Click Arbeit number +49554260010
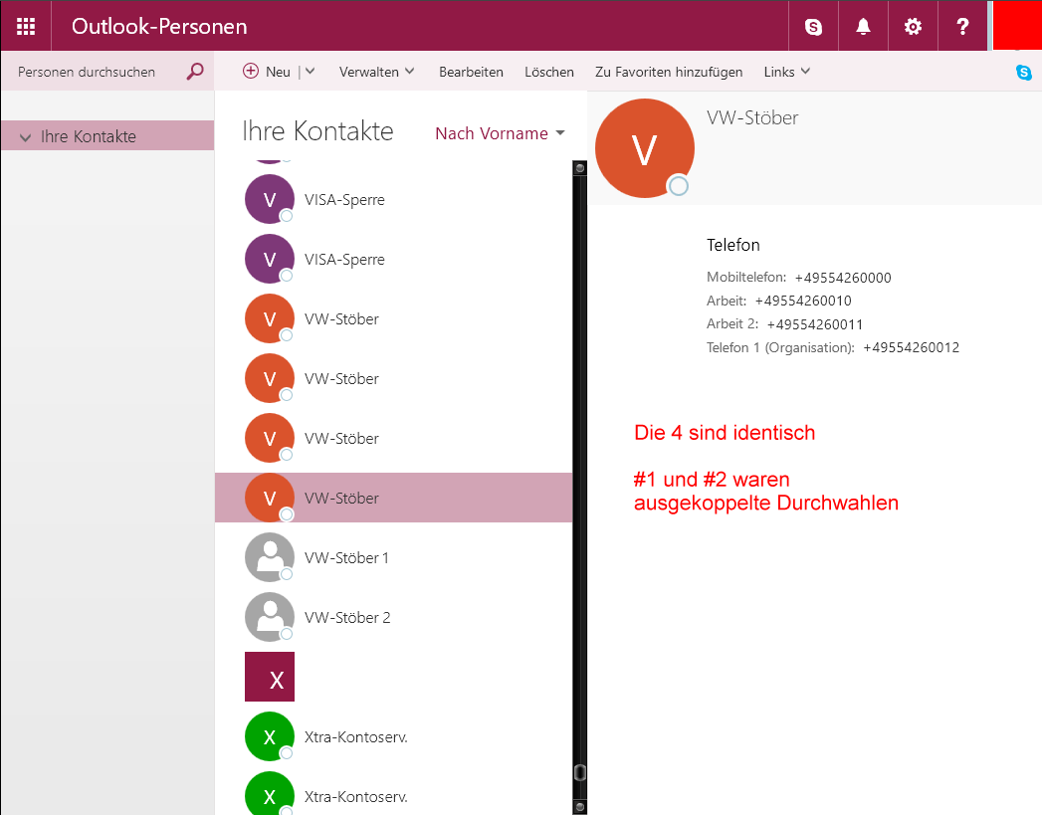 click(x=803, y=301)
